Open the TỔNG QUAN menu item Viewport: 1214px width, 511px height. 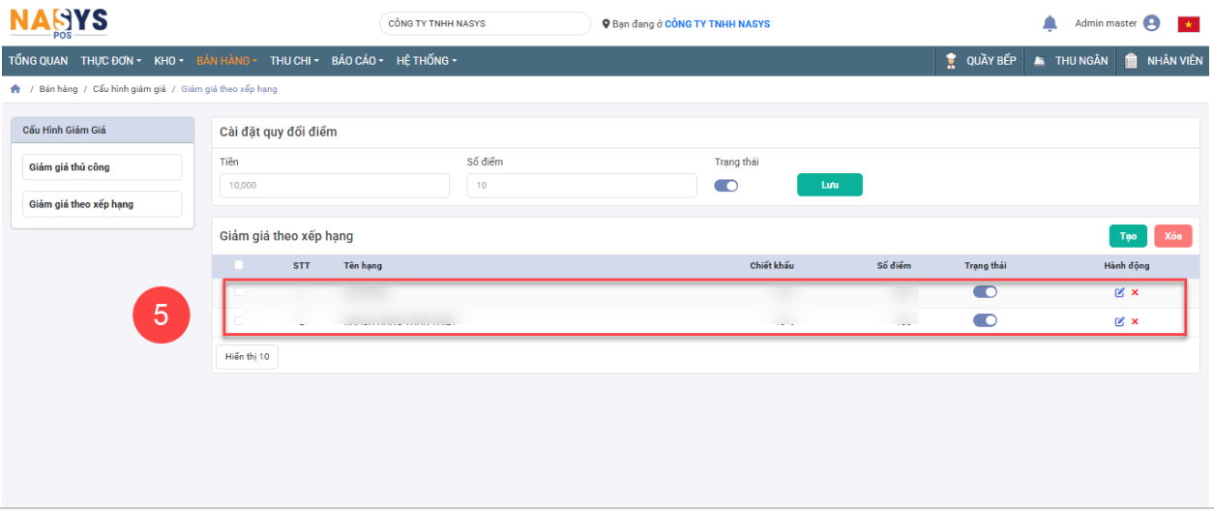39,61
